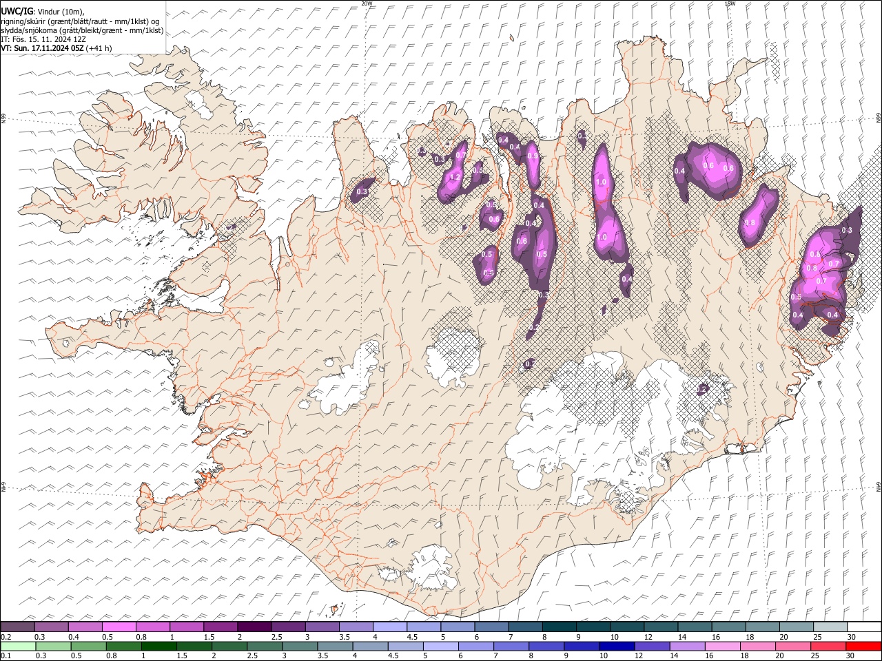Select lower legend swatch between 20 and 25
The height and width of the screenshot is (661, 882).
coord(792,646)
